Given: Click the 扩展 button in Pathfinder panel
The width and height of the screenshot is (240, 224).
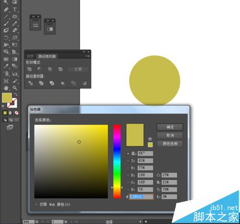Looking at the screenshot, I should 78,69.
